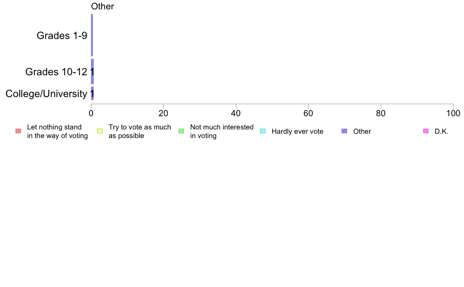Click the 'Grades 10-12' axis label

coord(56,72)
